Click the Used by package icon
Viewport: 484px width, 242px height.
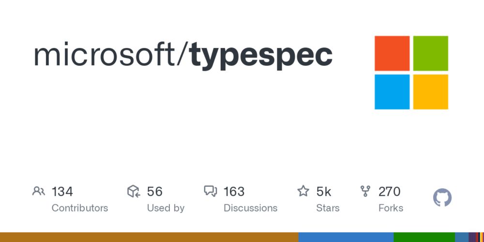pyautogui.click(x=134, y=191)
